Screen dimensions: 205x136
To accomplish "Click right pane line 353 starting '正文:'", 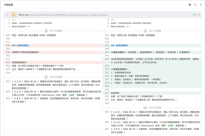I will (144, 100).
